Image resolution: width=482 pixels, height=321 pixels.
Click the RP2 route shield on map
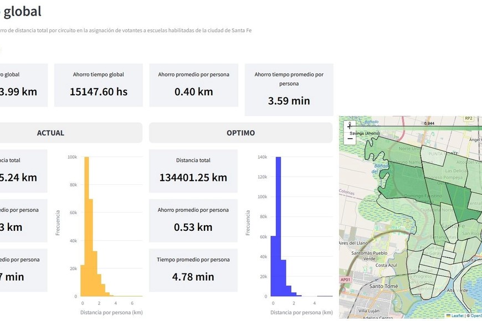point(469,118)
